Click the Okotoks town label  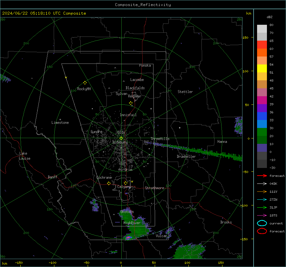127,212
